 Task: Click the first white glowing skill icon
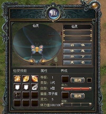pos(17,87)
